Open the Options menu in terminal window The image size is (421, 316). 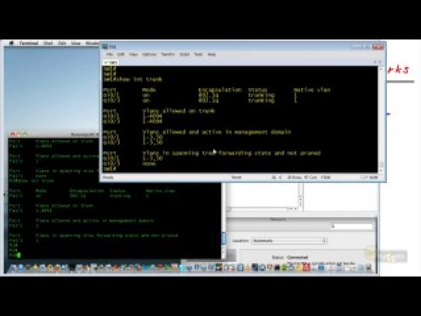pyautogui.click(x=149, y=54)
